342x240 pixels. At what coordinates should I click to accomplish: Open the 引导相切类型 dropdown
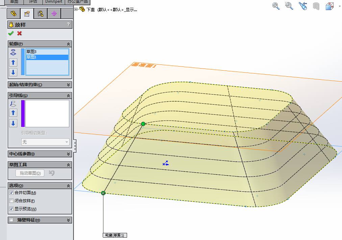45,142
